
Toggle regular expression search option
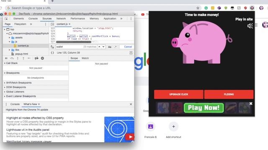pos(116,47)
